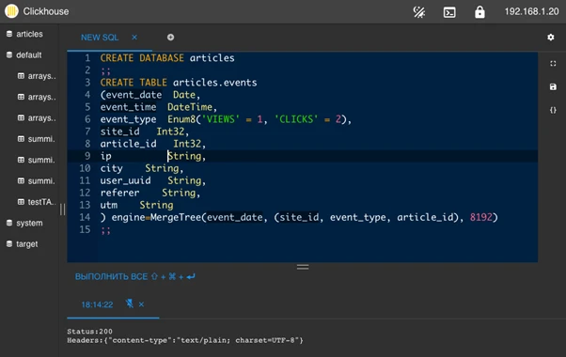Image resolution: width=566 pixels, height=357 pixels.
Task: Click 'user_uuid' column name on line 11
Action: [126, 180]
